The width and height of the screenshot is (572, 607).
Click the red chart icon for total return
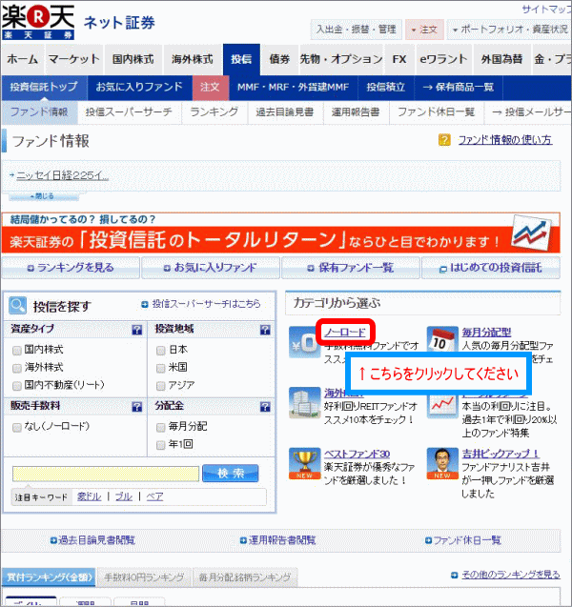442,407
